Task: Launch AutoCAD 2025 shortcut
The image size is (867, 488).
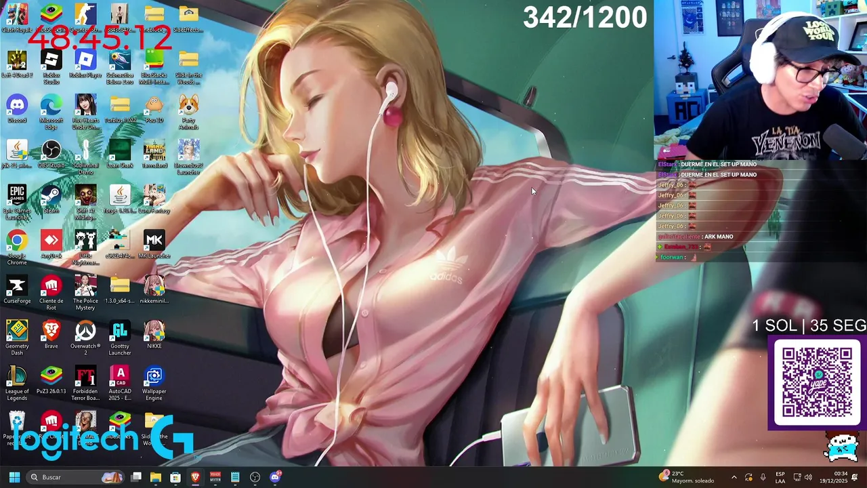Action: click(x=120, y=383)
